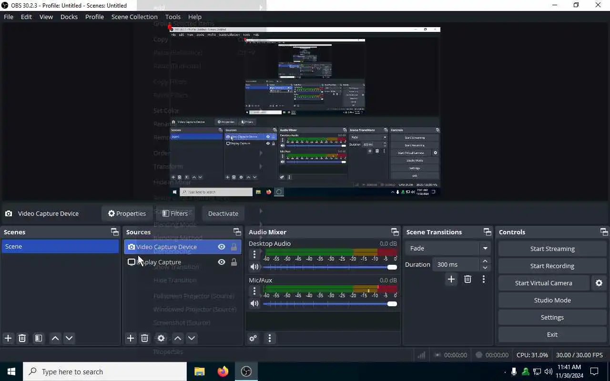Remove scene transition with trash icon
The image size is (610, 381).
tap(468, 280)
